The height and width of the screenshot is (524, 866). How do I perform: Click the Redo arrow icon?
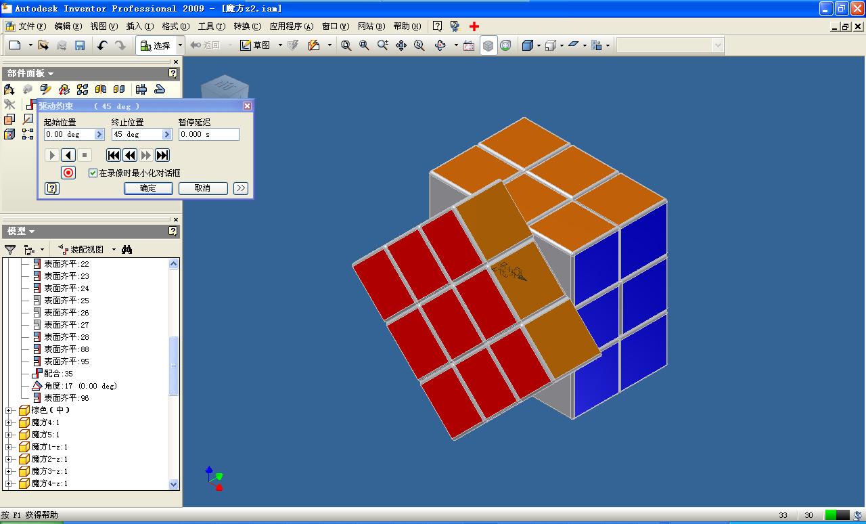click(120, 45)
